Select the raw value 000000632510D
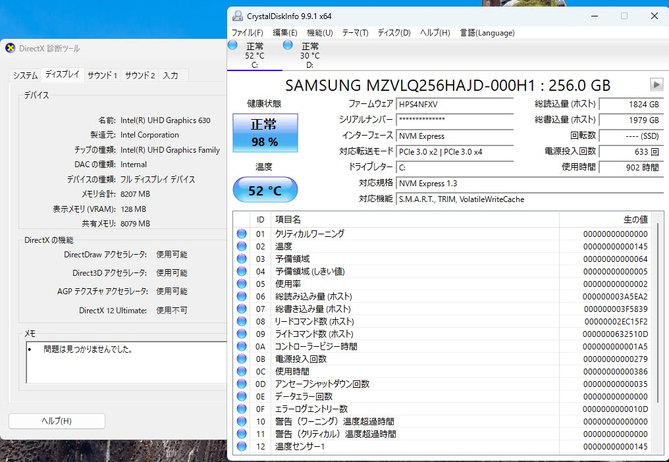The width and height of the screenshot is (669, 462). click(x=615, y=334)
